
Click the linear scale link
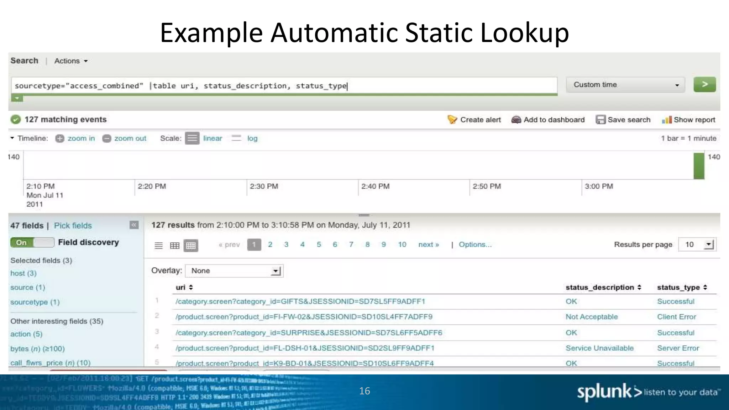pos(213,138)
